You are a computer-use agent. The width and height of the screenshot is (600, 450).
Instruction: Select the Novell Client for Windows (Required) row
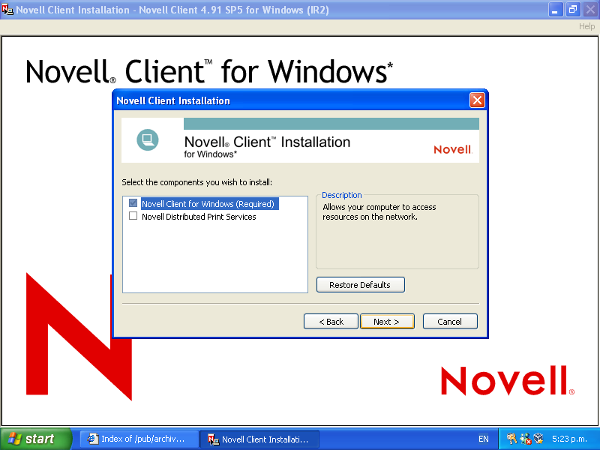[x=210, y=203]
